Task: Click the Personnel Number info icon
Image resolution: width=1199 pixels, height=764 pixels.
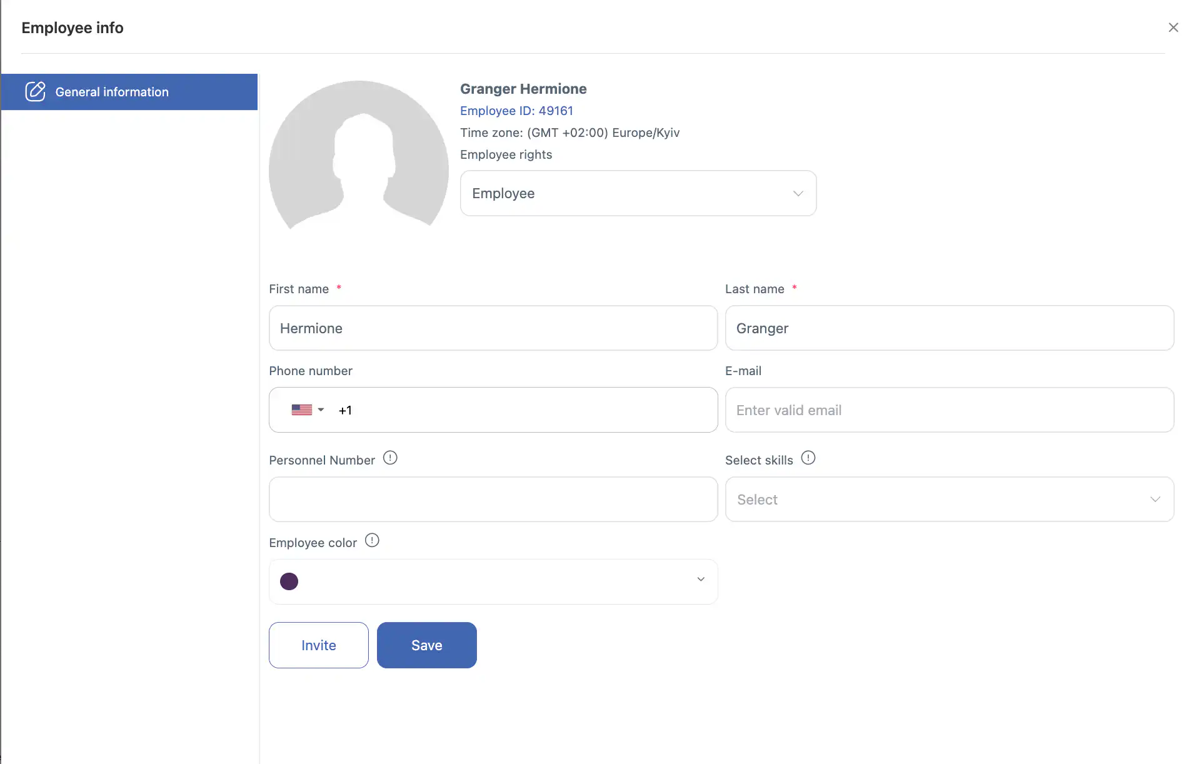Action: point(390,458)
